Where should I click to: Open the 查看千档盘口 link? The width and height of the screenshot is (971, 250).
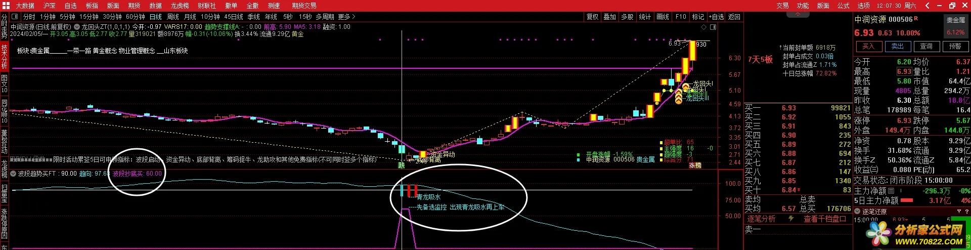coord(825,219)
